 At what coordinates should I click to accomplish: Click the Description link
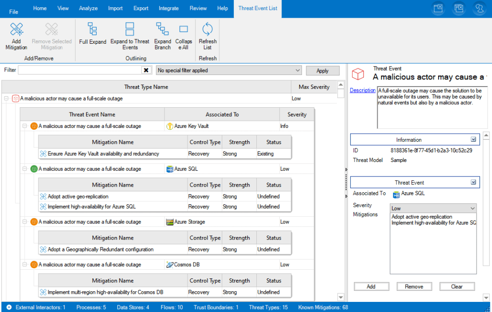pyautogui.click(x=362, y=90)
